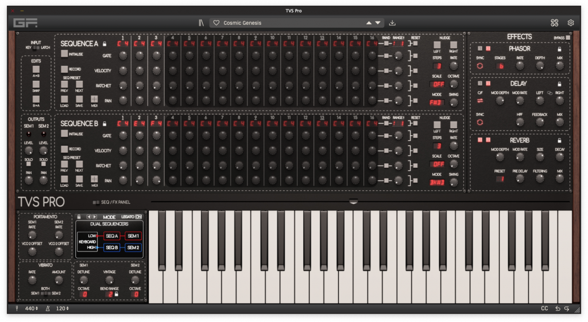588x322 pixels.
Task: Click the Phasor sync circular icon
Action: pos(479,66)
